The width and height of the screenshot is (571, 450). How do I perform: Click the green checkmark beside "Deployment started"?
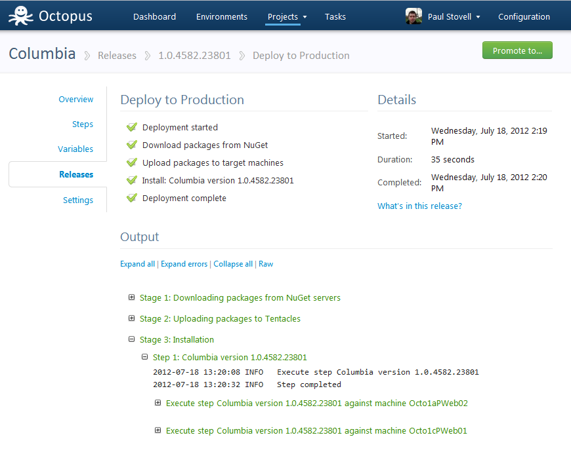pyautogui.click(x=131, y=127)
